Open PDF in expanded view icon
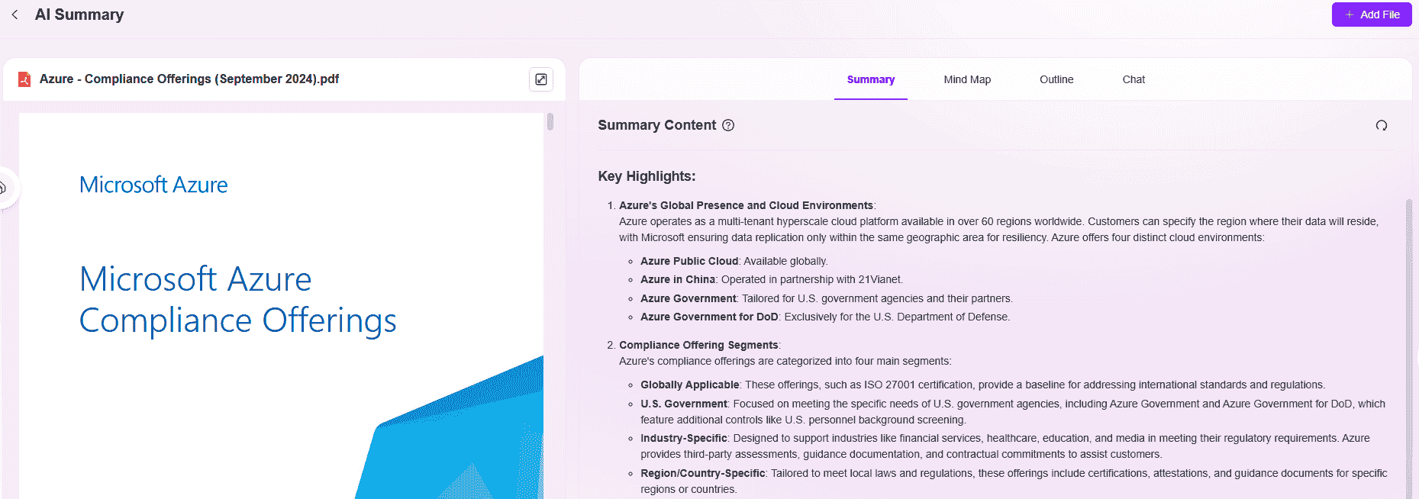Screen dimensions: 1419x499 (x=540, y=79)
